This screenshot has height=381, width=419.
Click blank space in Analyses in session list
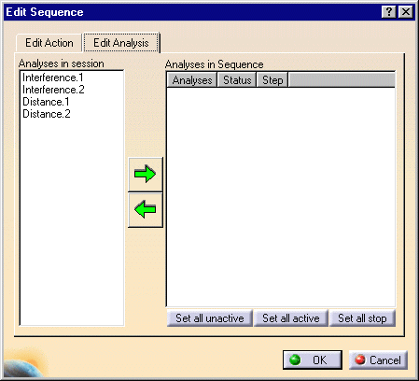click(x=72, y=221)
